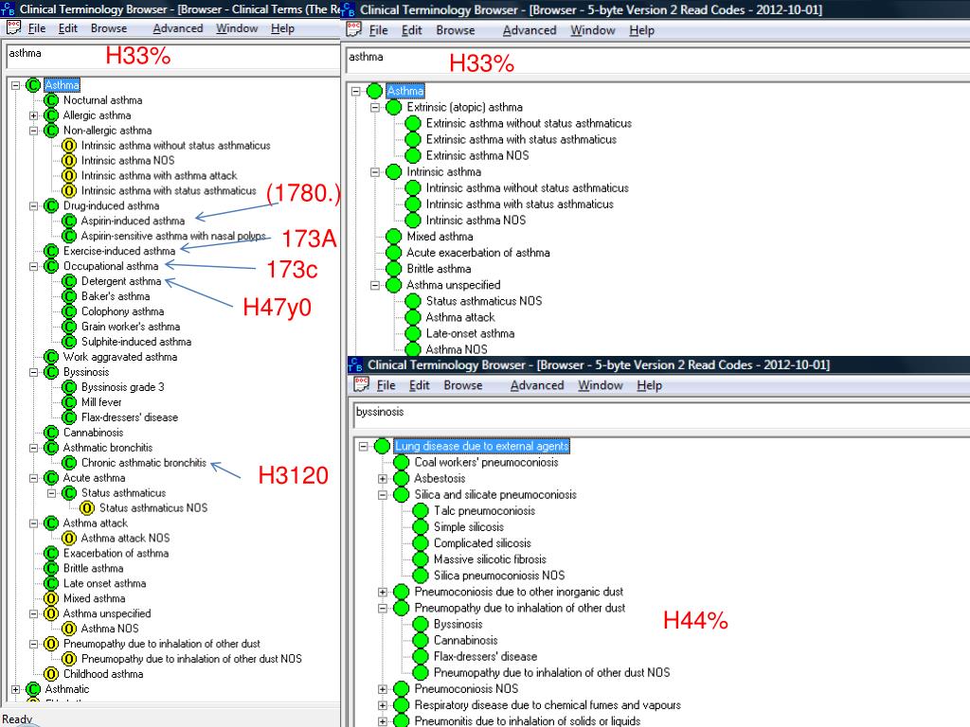Collapse the Intrinsic asthma node in right window
Image resolution: width=970 pixels, height=727 pixels.
(375, 172)
